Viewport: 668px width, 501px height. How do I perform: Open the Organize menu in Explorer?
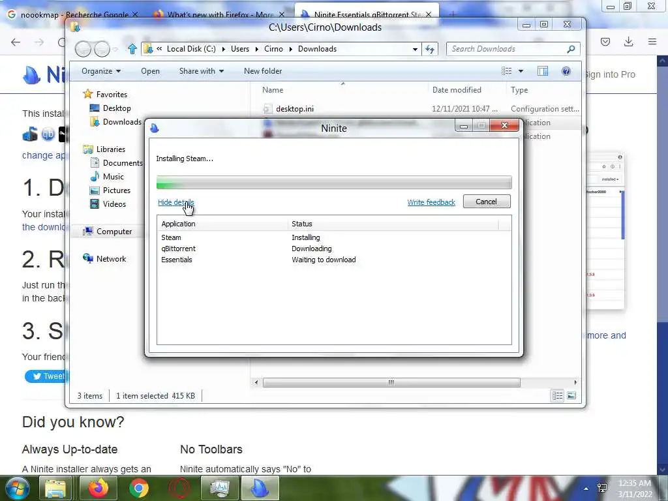[101, 71]
